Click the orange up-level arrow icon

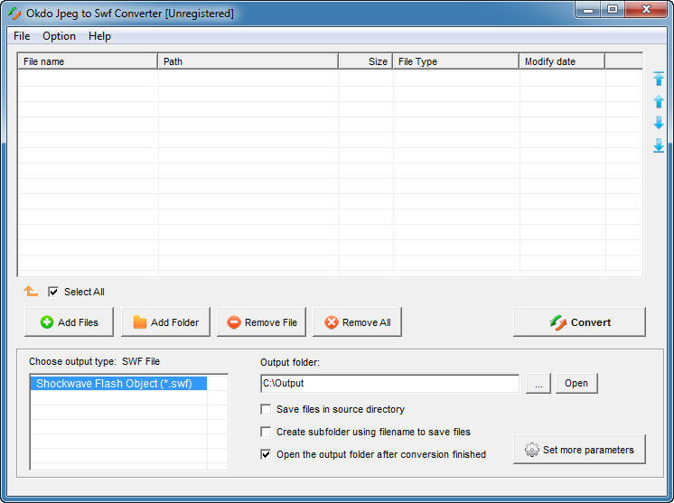(x=31, y=291)
